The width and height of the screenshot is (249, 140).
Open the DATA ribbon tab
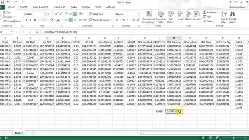(74, 7)
